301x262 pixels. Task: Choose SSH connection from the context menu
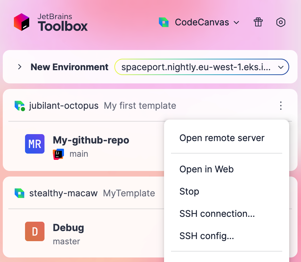point(217,214)
